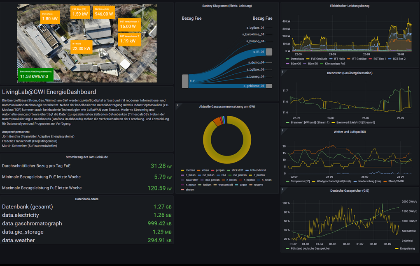Image resolution: width=420 pixels, height=266 pixels.
Task: Click the s_geblaese_01 label in the Sankey diagram
Action: coord(254,86)
